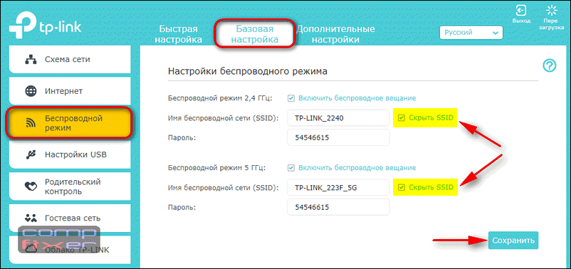Open the Настройки USB section
The image size is (571, 269).
click(x=70, y=154)
